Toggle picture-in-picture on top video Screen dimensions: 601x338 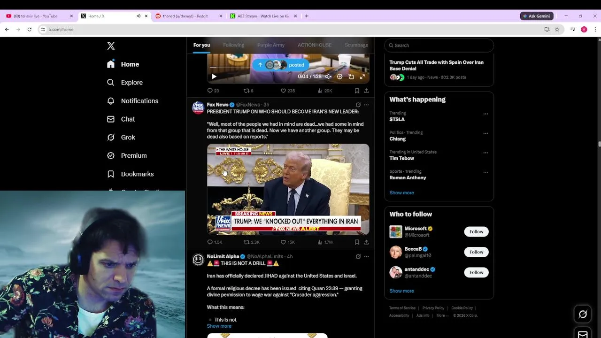[x=351, y=77]
